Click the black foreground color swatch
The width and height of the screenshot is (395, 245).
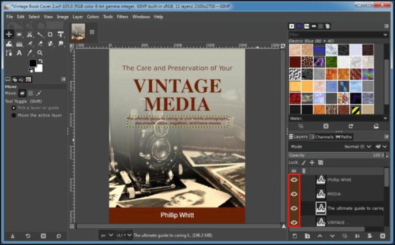(32, 63)
